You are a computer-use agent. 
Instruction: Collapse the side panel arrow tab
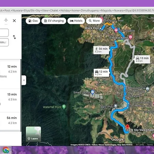pyautogui.click(x=24, y=80)
